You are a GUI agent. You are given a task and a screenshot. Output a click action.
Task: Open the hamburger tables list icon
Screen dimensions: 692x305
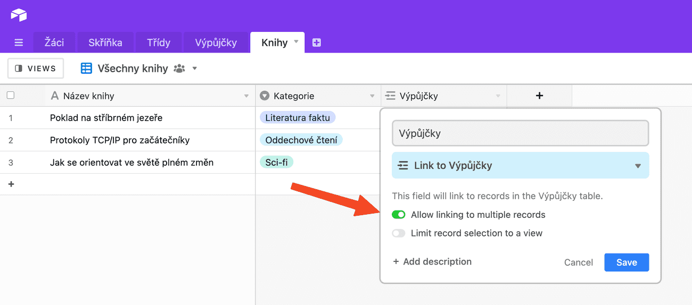click(19, 43)
